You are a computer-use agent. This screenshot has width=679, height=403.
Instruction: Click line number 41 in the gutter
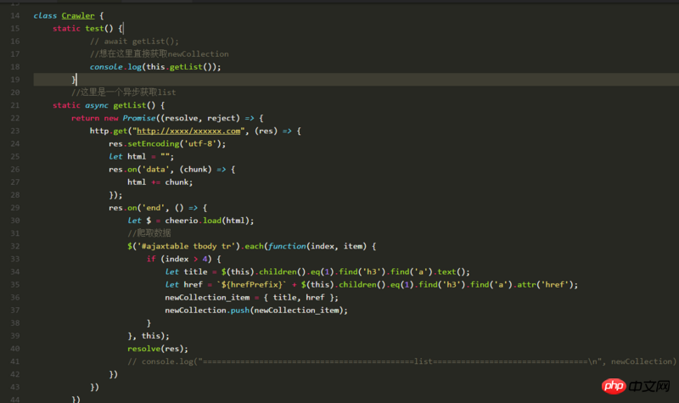[x=15, y=361]
